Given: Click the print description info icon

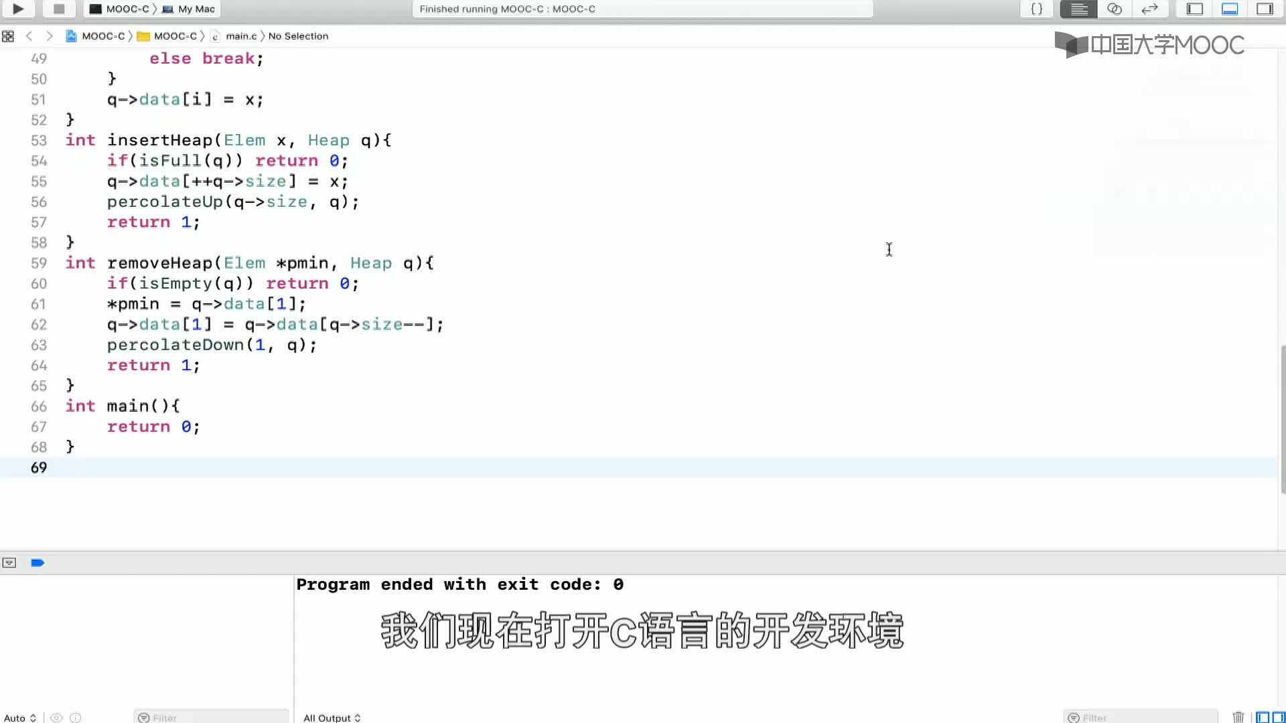Looking at the screenshot, I should pos(76,718).
